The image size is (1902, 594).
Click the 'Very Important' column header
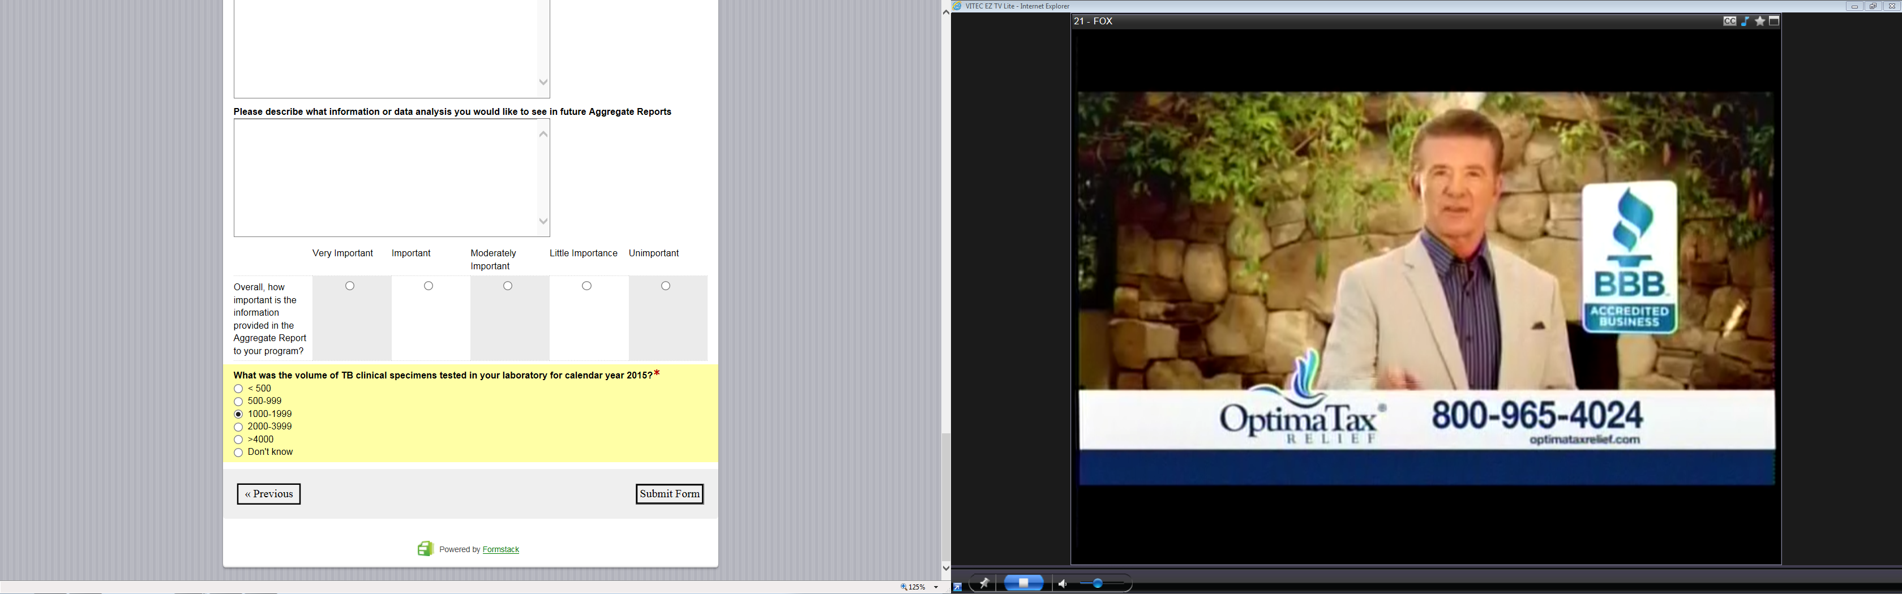(x=342, y=253)
